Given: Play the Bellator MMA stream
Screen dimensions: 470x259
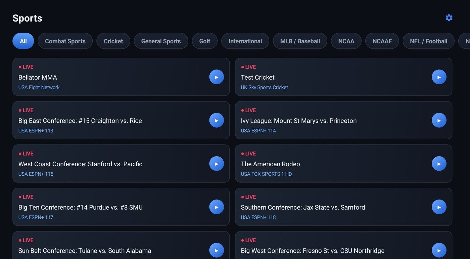Looking at the screenshot, I should (217, 77).
